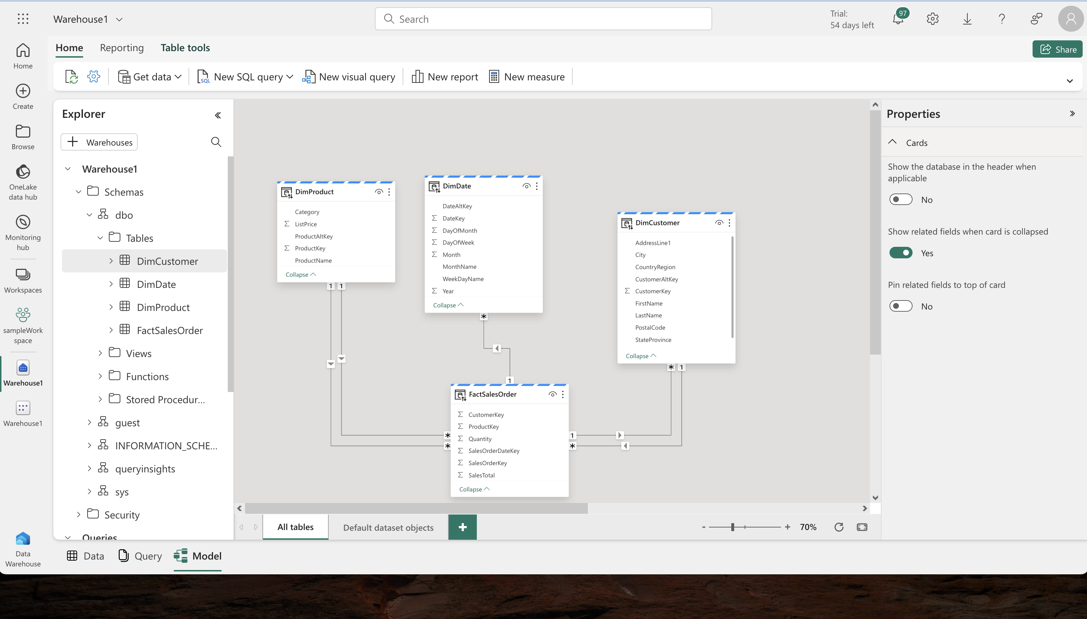Toggle show related fields when collapsed
The image size is (1087, 619).
coord(901,253)
